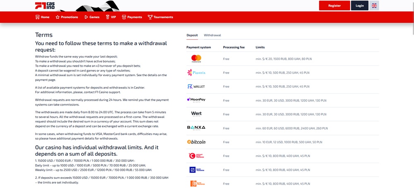The image size is (414, 188).
Task: Choose the blue Bank Transfer logo
Action: (197, 170)
